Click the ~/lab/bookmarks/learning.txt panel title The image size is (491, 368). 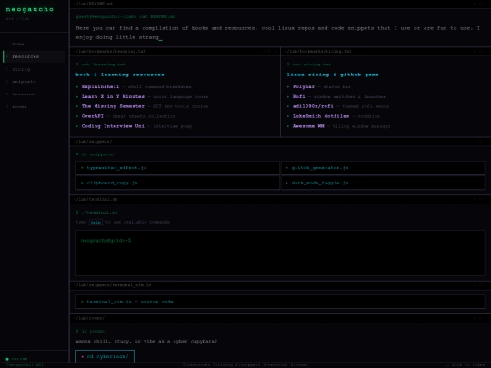(110, 51)
